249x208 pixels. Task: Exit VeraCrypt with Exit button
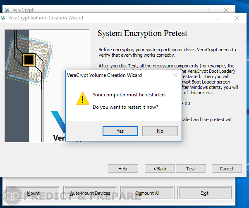pyautogui.click(x=204, y=193)
